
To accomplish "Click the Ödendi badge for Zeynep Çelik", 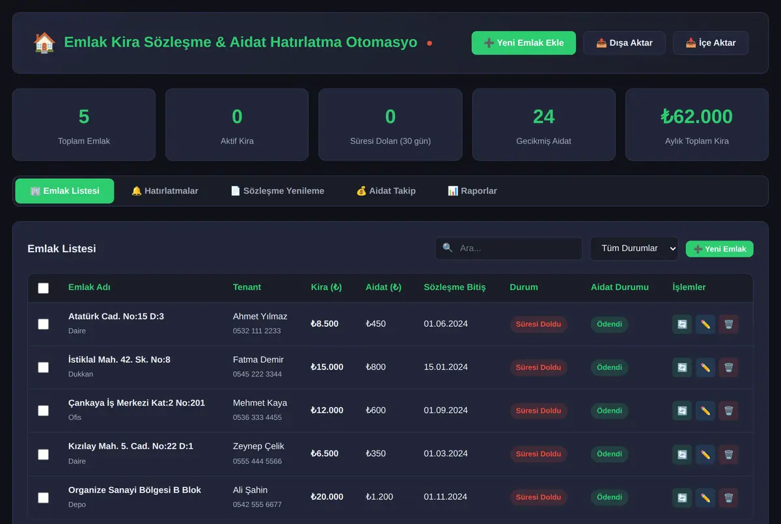I will pos(609,454).
